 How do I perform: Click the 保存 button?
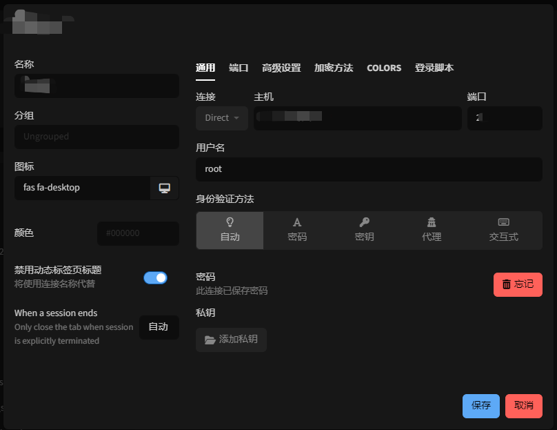(480, 406)
